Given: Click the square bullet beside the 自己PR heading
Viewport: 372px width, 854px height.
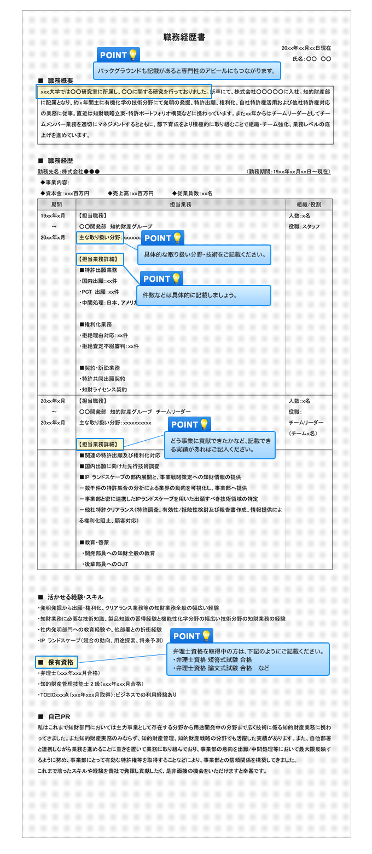Looking at the screenshot, I should tap(40, 716).
